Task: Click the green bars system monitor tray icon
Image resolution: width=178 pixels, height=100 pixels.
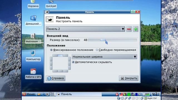Action: pyautogui.click(x=129, y=94)
